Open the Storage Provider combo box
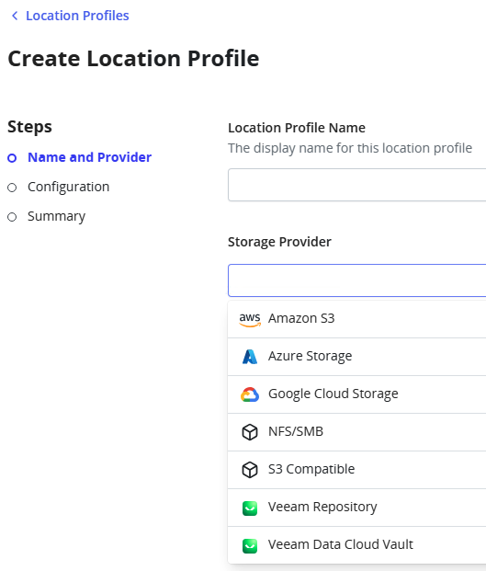Screen dimensions: 486x571 pos(356,280)
